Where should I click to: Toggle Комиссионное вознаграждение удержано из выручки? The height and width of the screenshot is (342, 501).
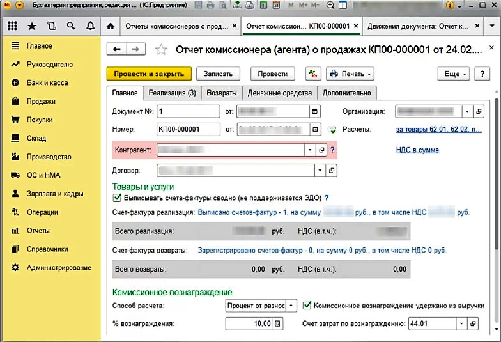click(307, 305)
